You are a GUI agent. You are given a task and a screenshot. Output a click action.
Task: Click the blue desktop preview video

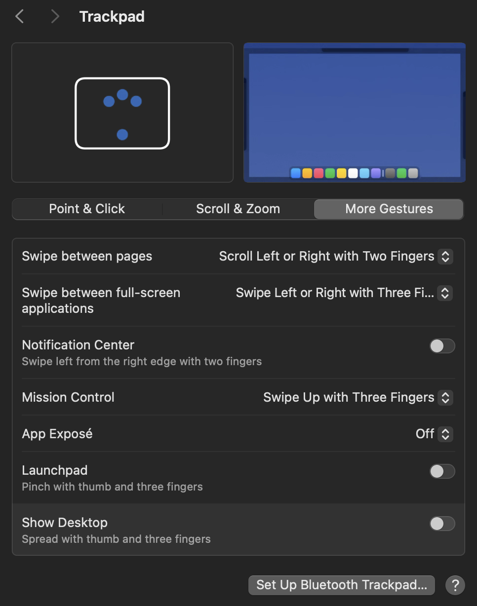coord(355,113)
